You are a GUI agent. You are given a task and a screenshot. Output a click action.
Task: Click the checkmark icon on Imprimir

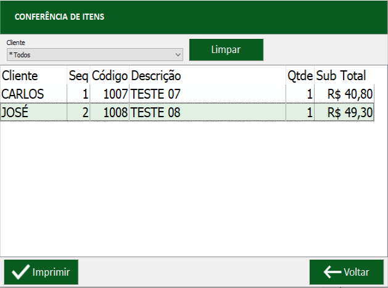(x=20, y=272)
